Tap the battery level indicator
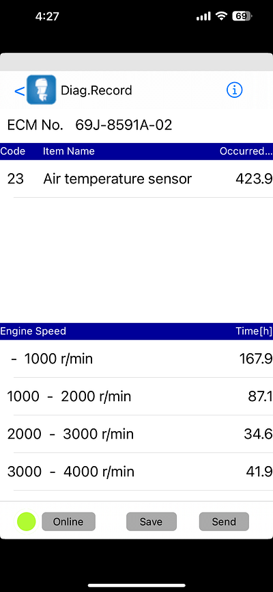Screen dimensions: 273x592 click(242, 16)
